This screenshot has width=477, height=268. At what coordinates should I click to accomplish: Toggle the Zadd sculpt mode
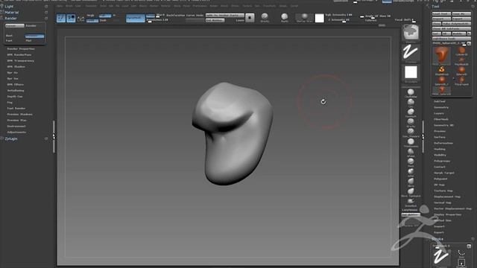tap(92, 21)
